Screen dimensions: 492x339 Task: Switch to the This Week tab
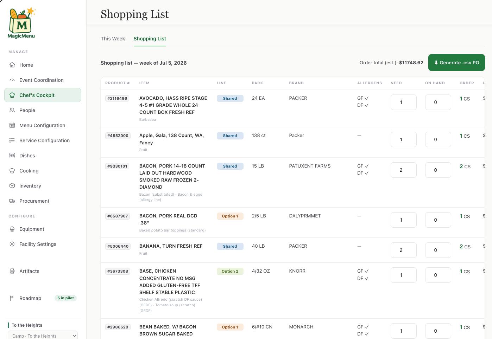click(113, 39)
